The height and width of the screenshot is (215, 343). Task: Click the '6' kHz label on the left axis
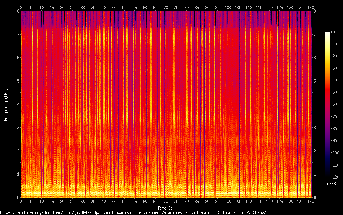(17, 58)
